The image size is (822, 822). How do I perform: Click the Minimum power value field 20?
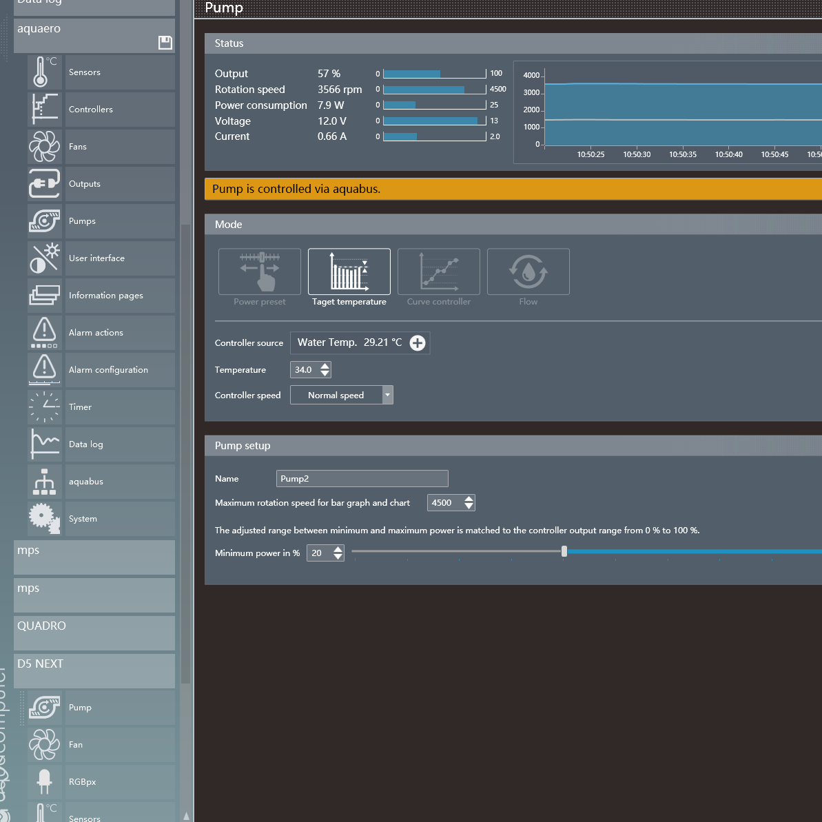click(321, 553)
